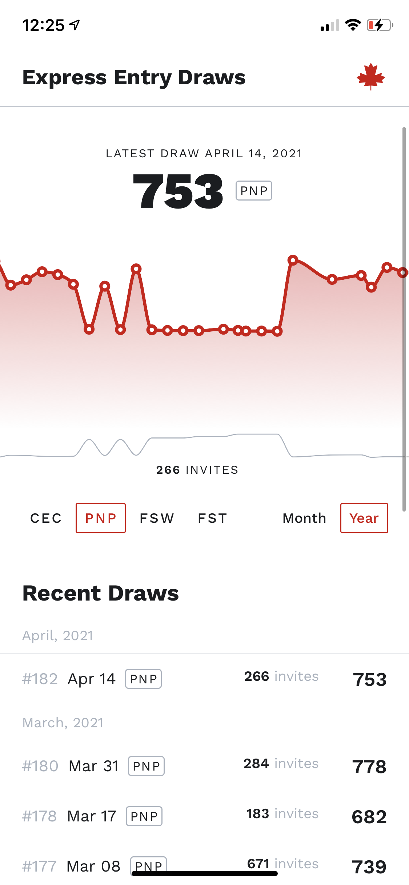Click the vertical scrollbar on the right edge
The image size is (409, 885).
coord(404,319)
